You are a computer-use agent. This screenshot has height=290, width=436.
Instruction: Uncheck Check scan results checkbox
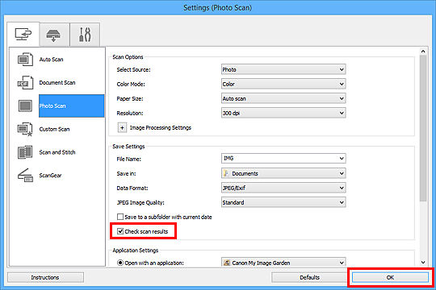coord(120,231)
